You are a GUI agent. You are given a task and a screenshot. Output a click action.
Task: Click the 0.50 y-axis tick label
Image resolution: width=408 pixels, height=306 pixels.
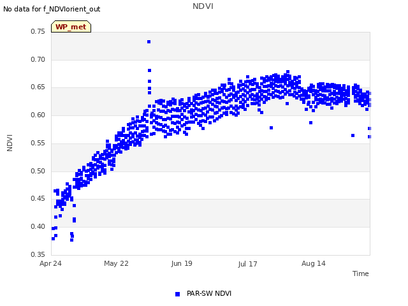tap(38, 171)
